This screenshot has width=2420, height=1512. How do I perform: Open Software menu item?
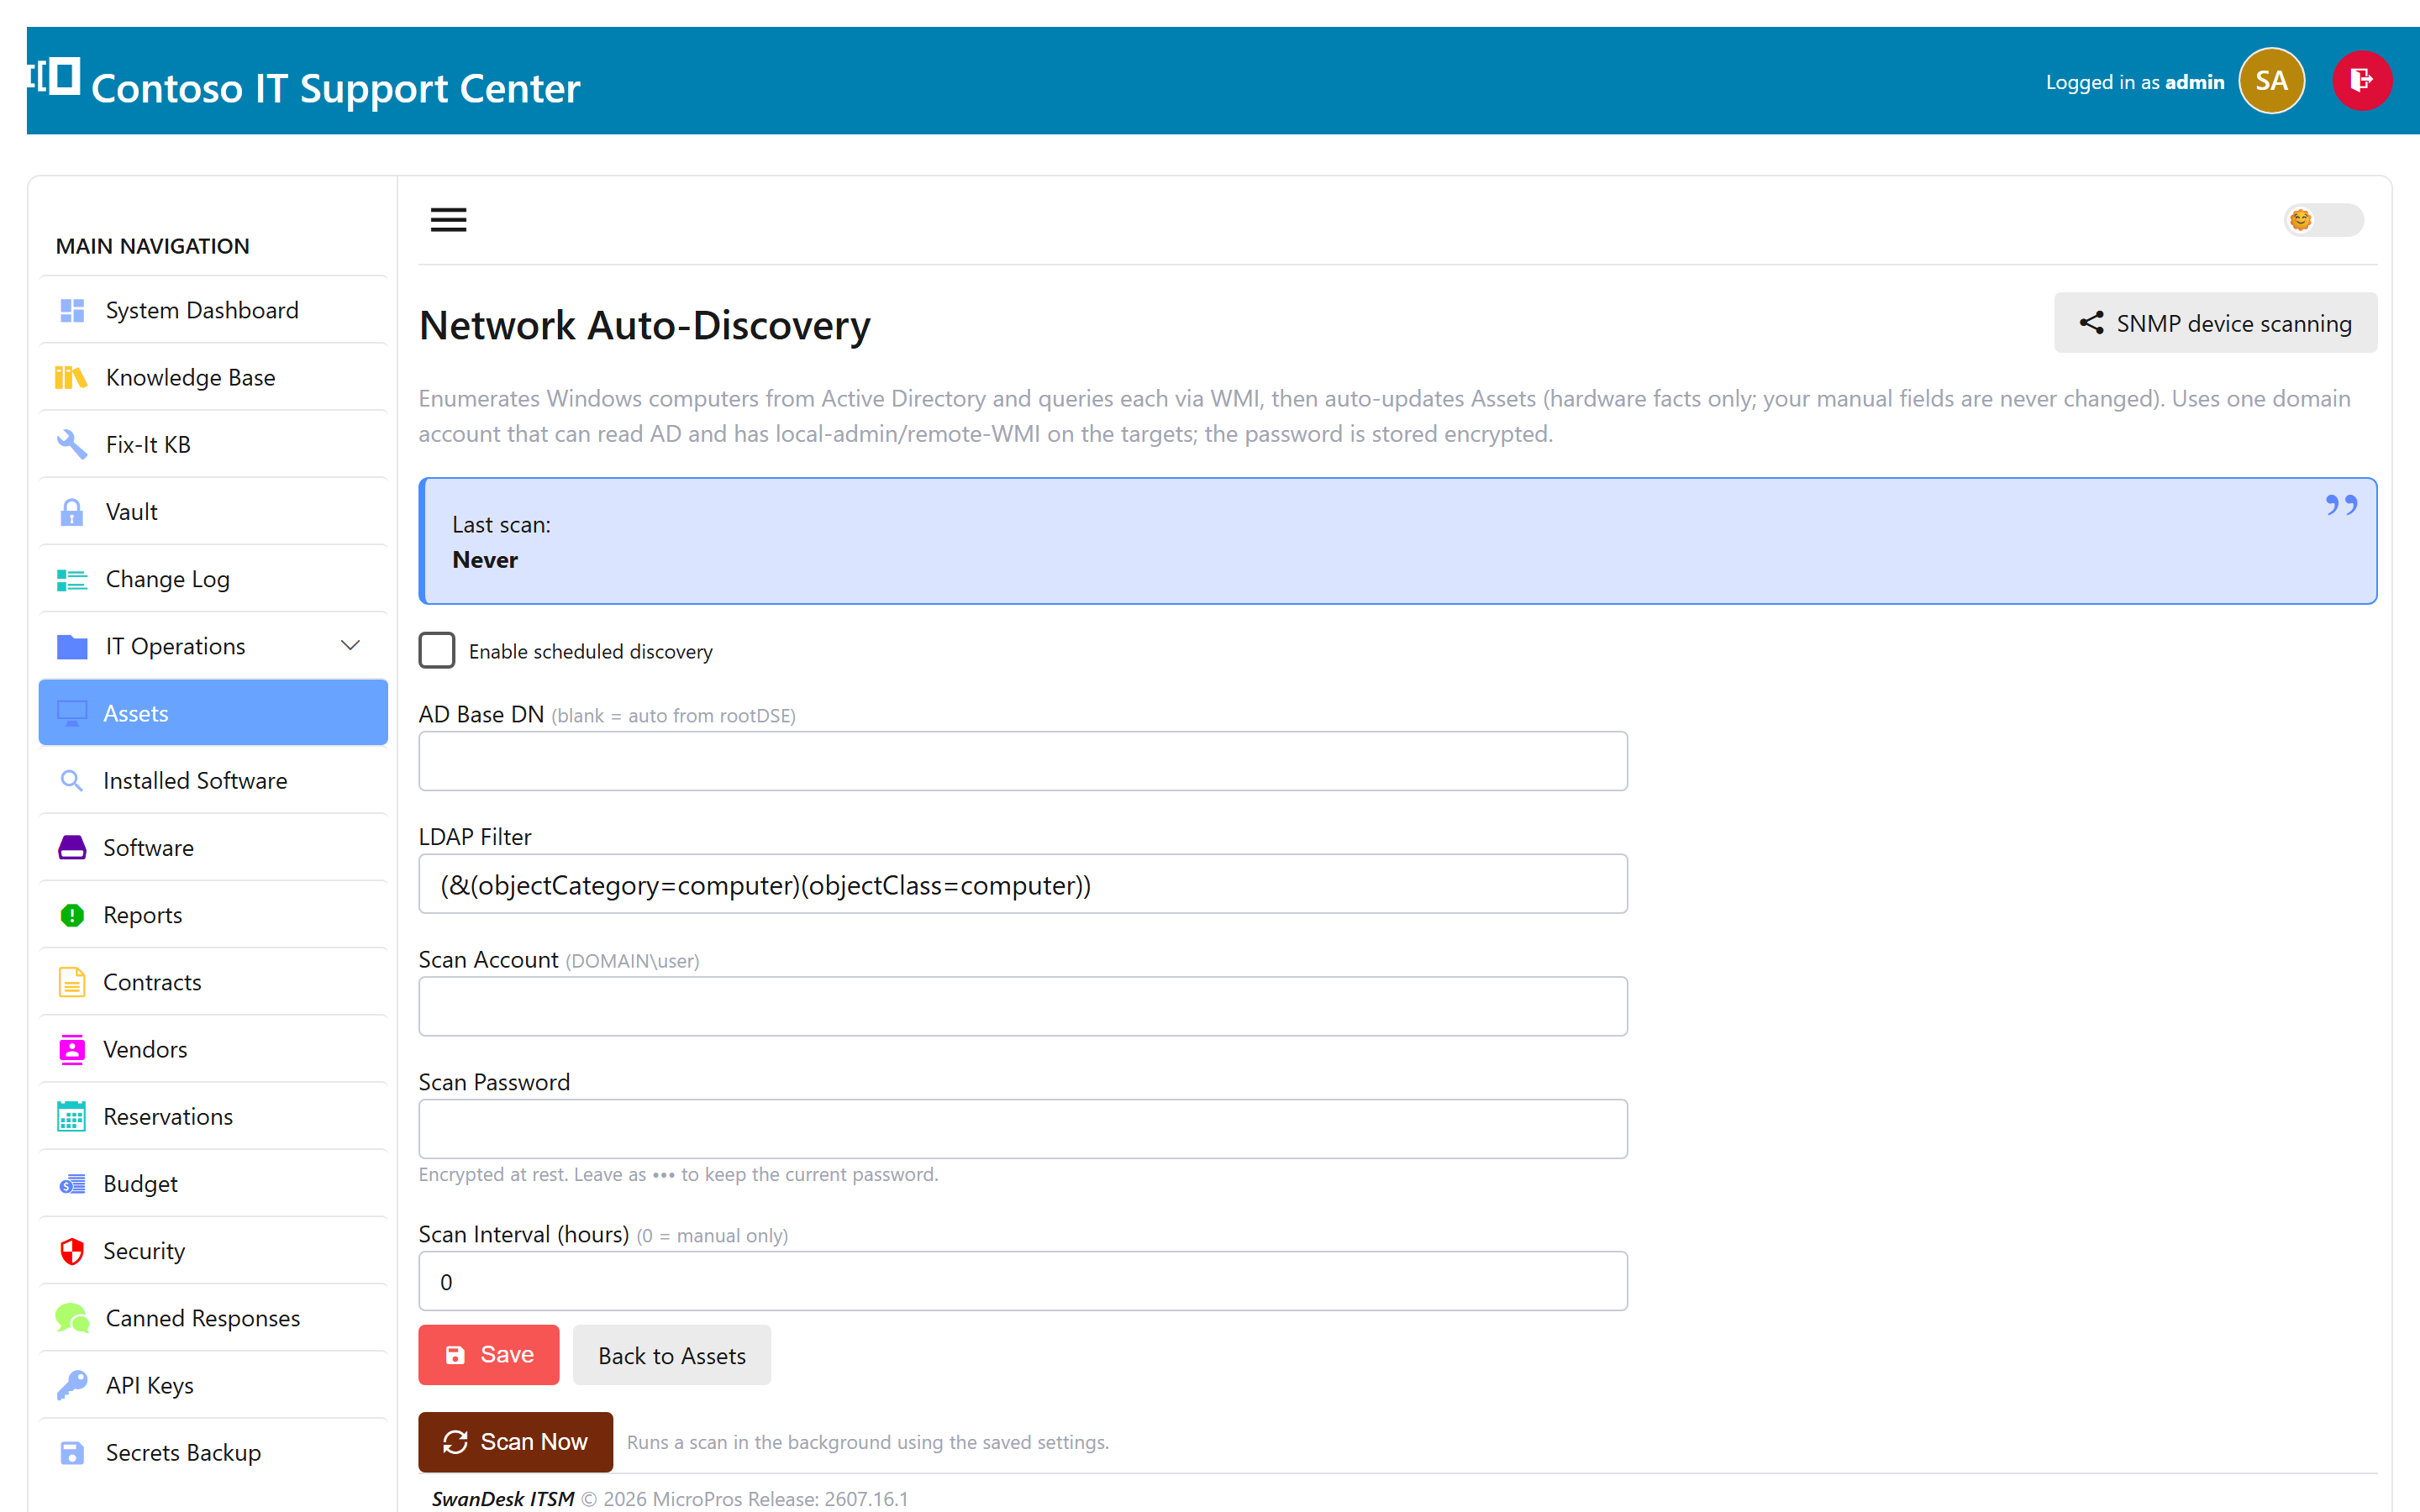213,848
